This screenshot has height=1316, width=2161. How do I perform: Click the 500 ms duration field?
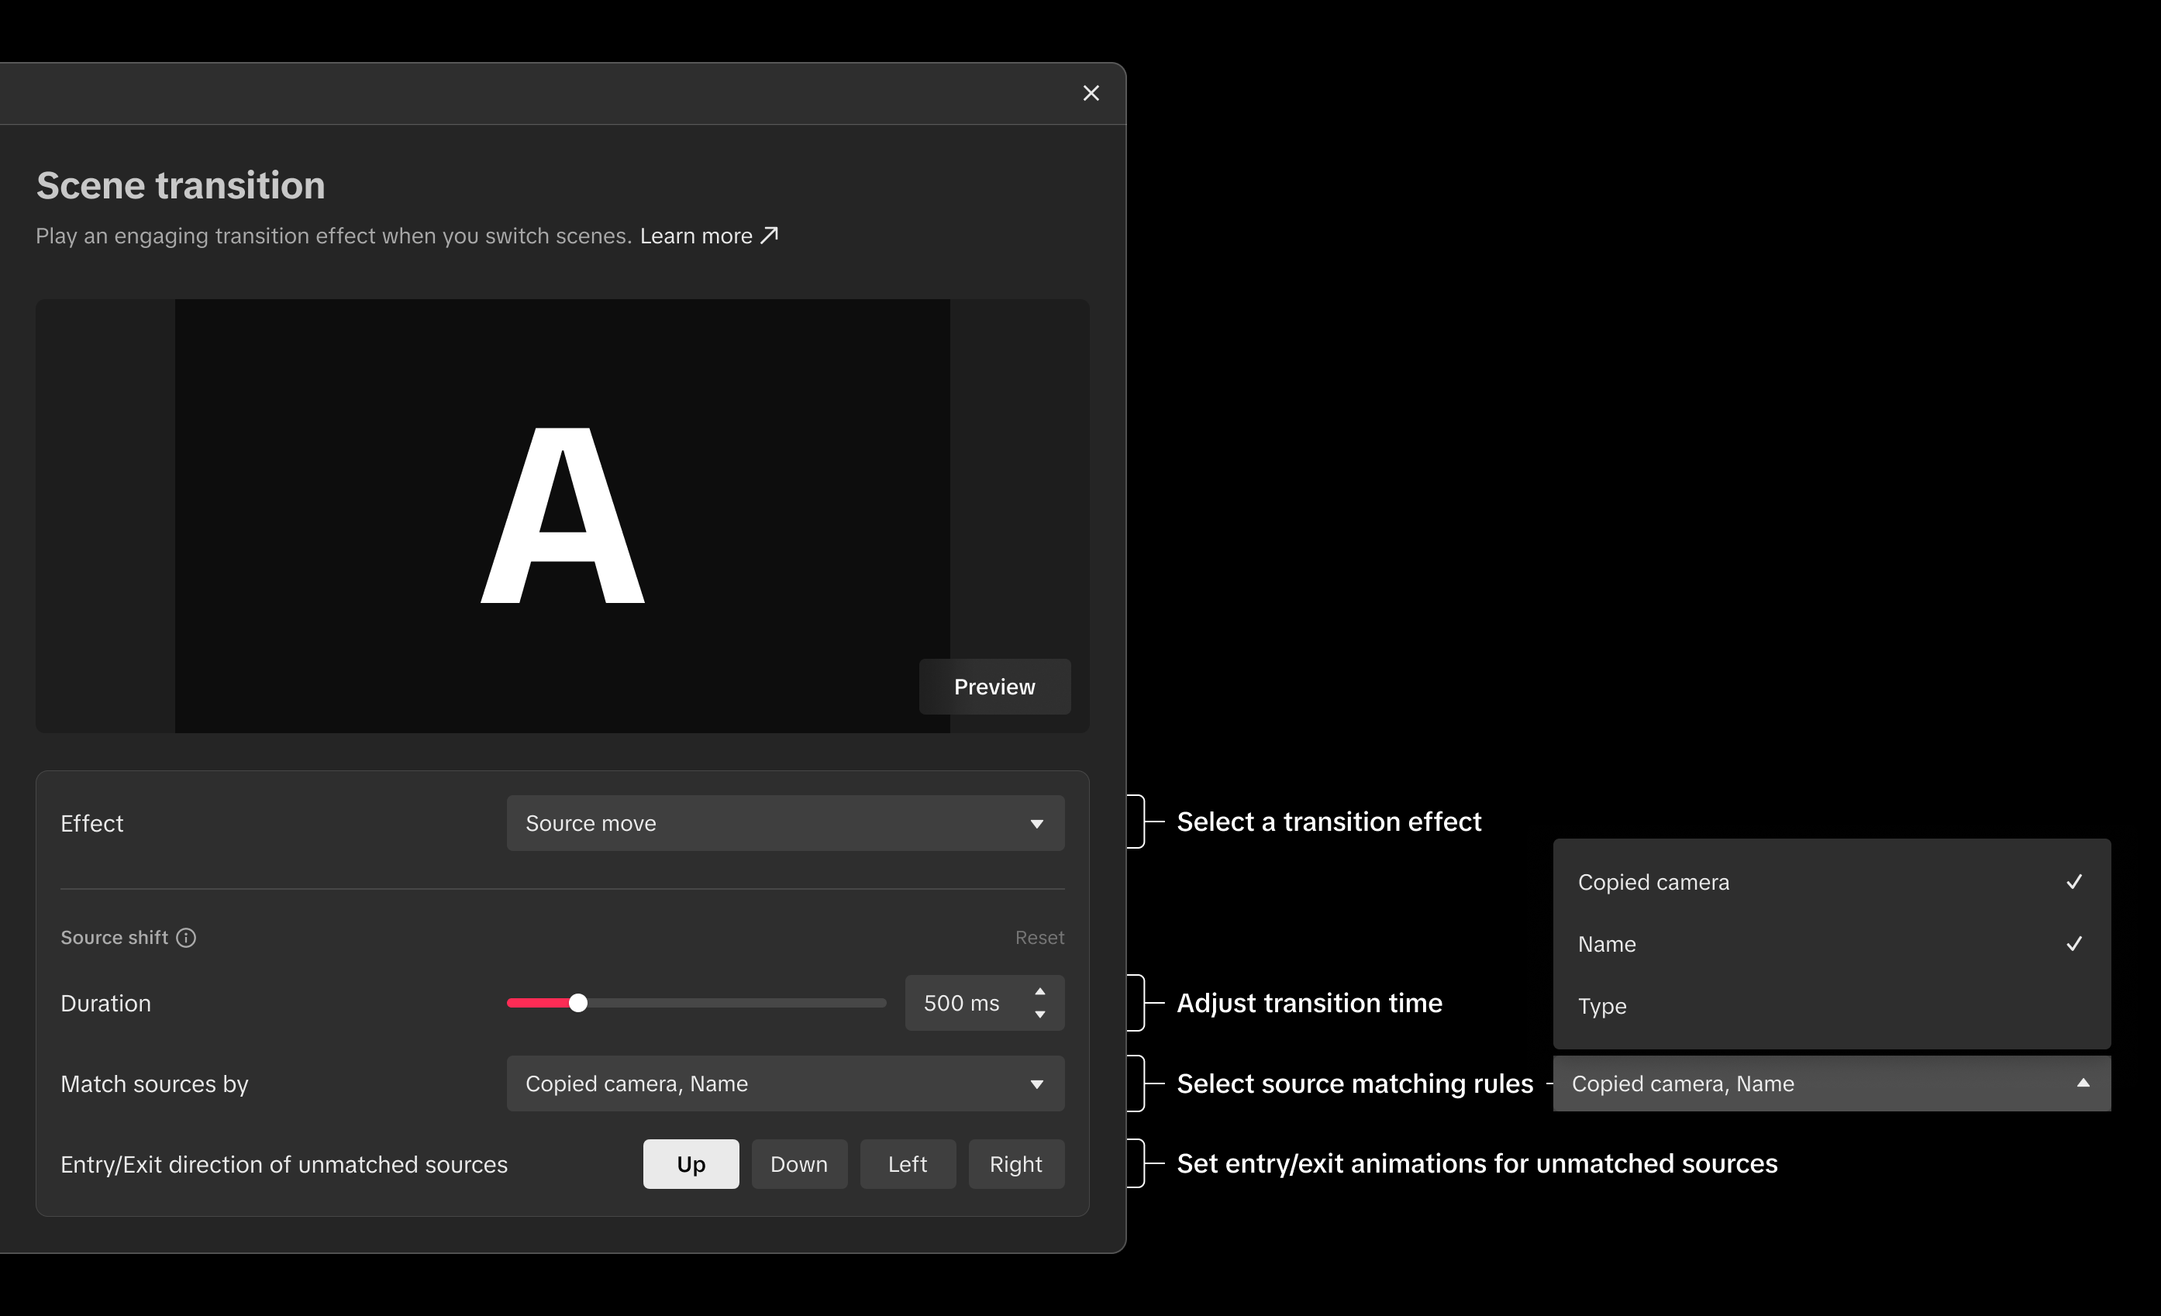(x=962, y=1003)
